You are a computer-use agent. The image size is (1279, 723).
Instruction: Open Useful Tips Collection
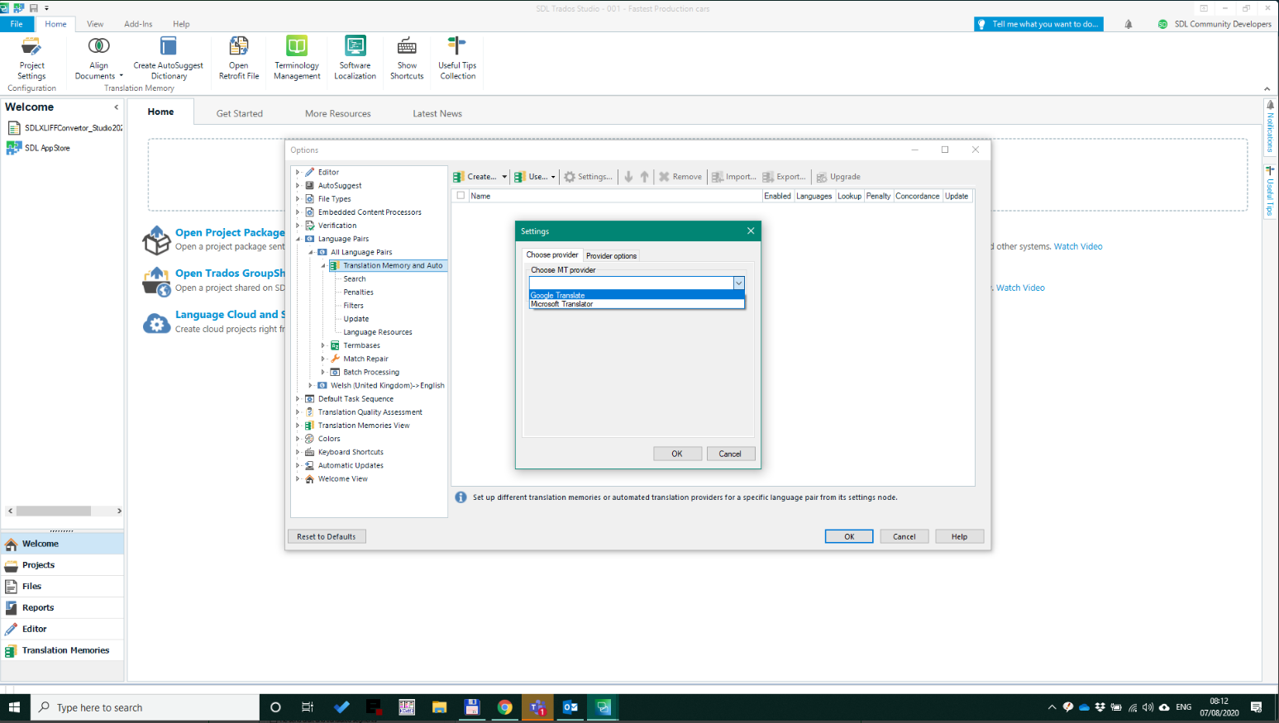pos(457,58)
